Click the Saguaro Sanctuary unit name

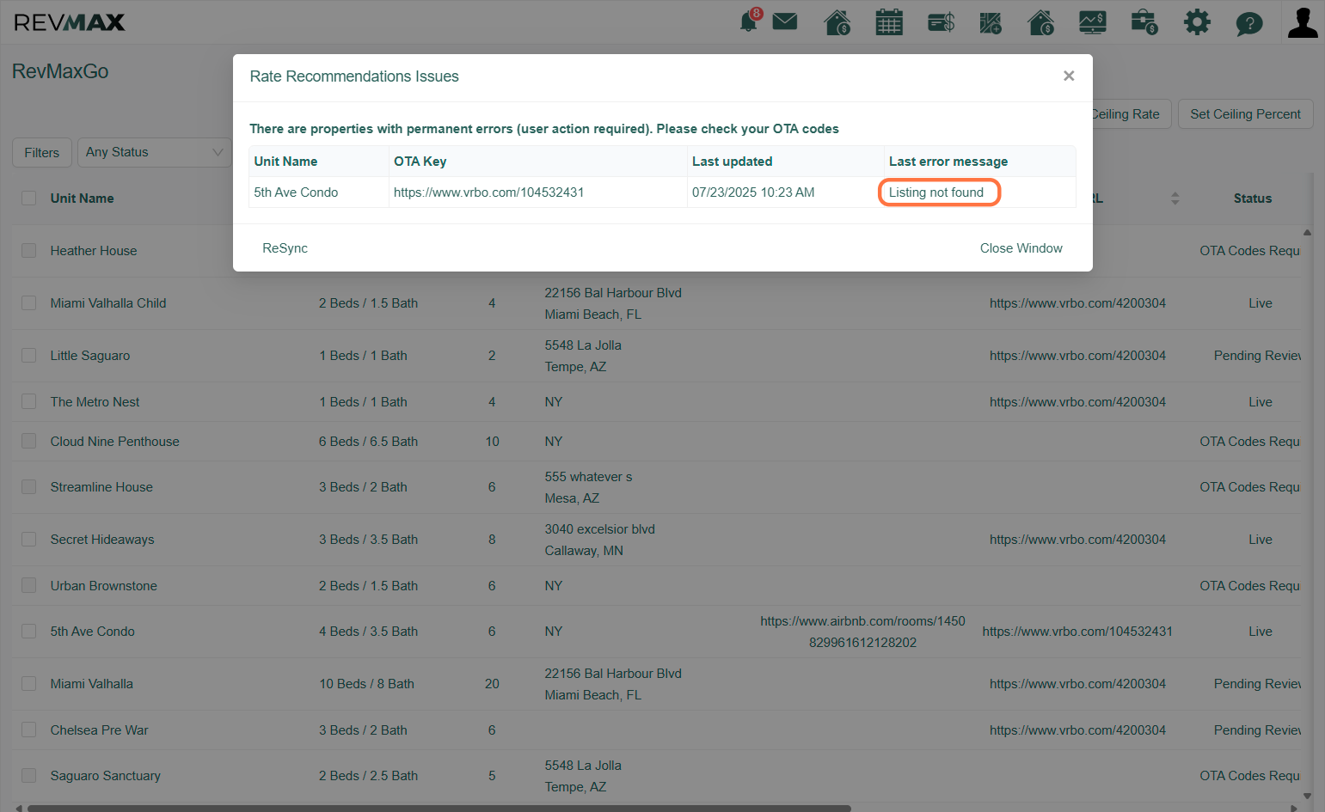106,776
